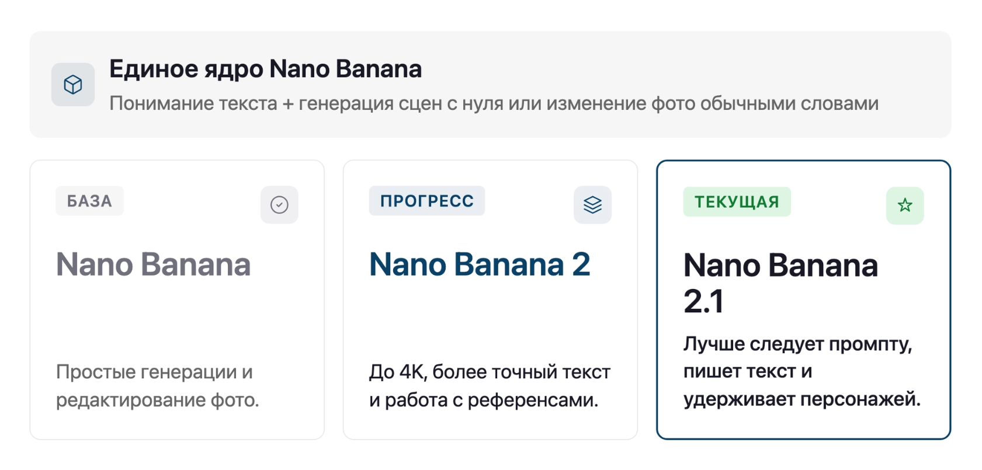
Task: Click the cube icon beside Единое ядро
Action: click(x=73, y=85)
